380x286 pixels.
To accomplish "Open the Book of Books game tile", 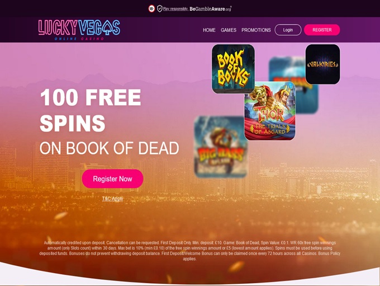I will pyautogui.click(x=233, y=69).
